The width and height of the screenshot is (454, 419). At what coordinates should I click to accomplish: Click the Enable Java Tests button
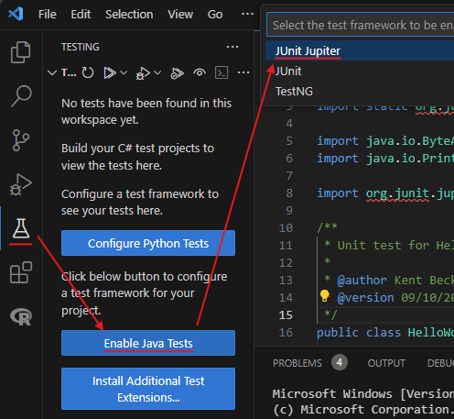point(148,343)
